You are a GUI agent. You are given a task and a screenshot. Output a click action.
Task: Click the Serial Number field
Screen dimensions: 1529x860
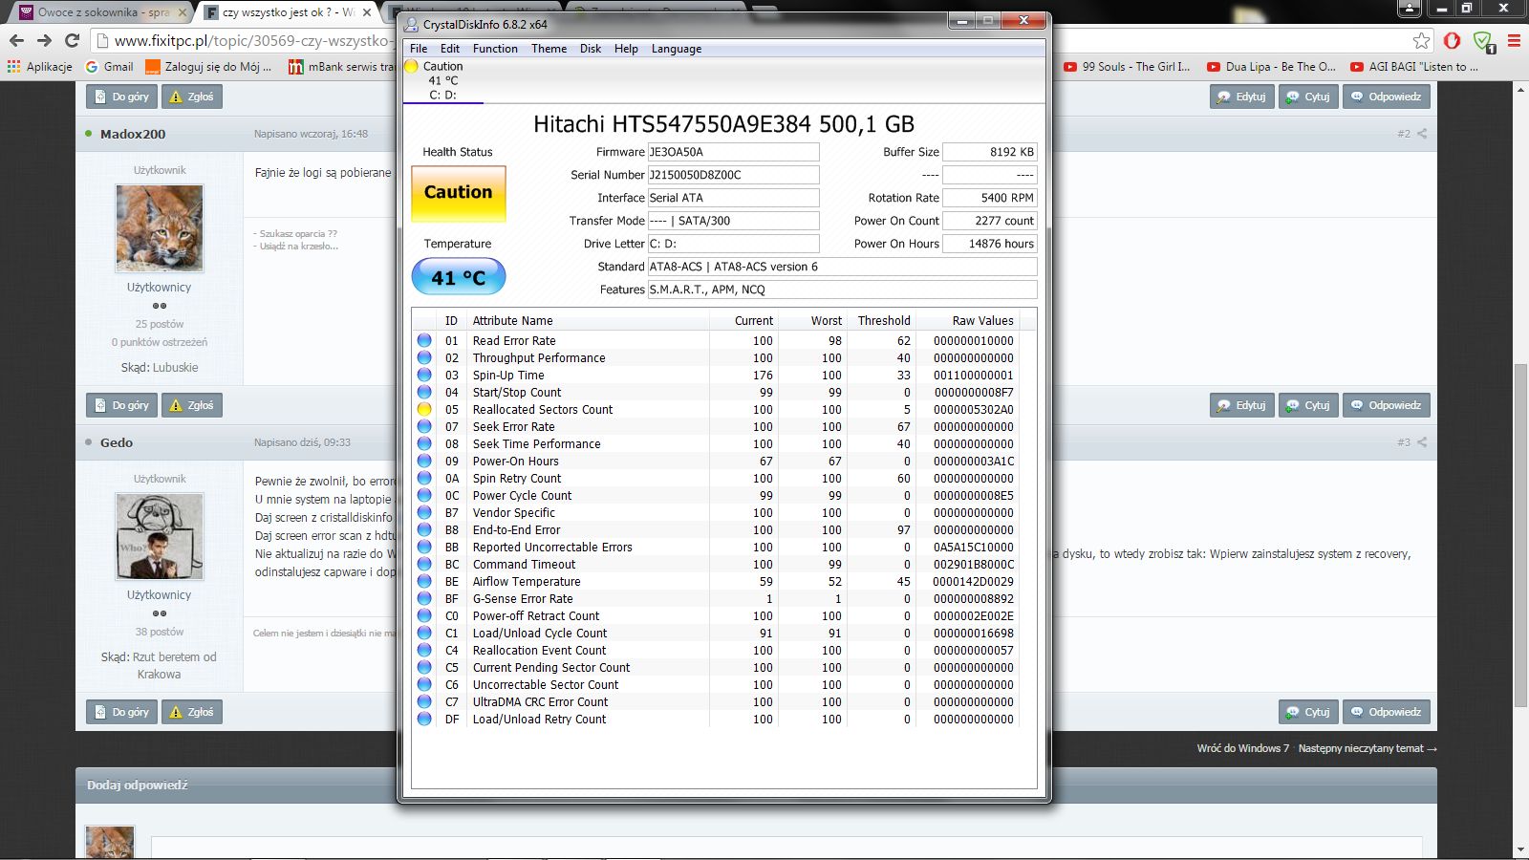click(x=733, y=175)
